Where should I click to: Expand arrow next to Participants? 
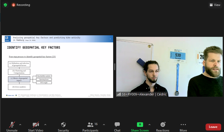(104, 125)
